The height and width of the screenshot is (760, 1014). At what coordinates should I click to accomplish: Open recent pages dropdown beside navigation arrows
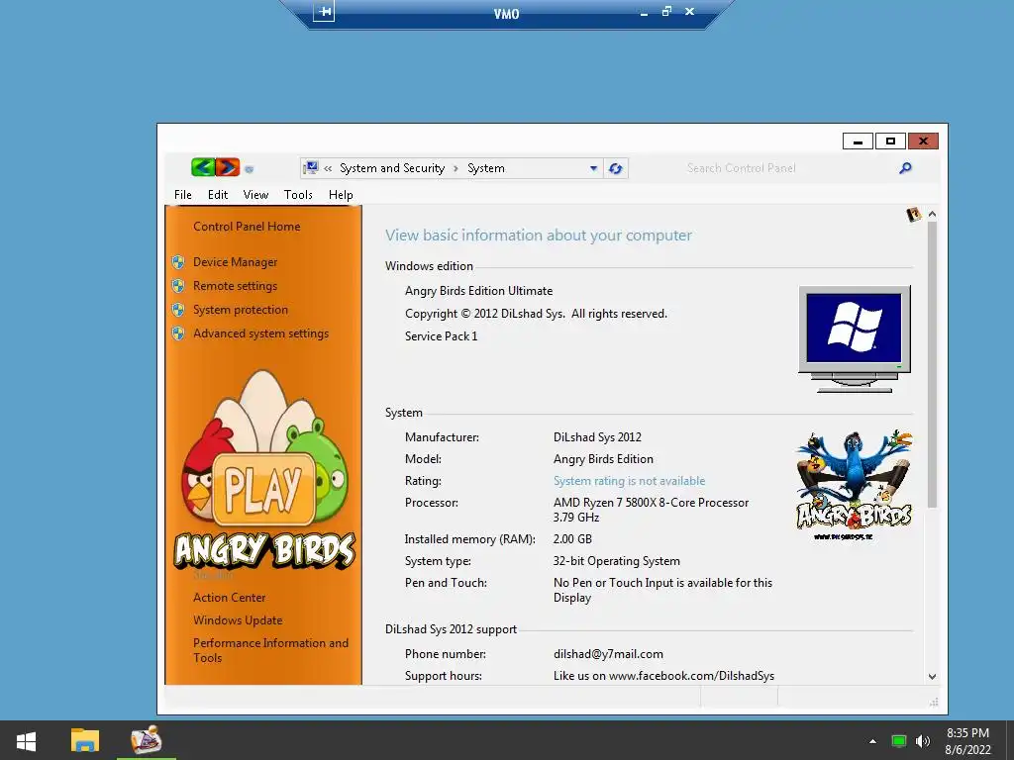tap(249, 169)
